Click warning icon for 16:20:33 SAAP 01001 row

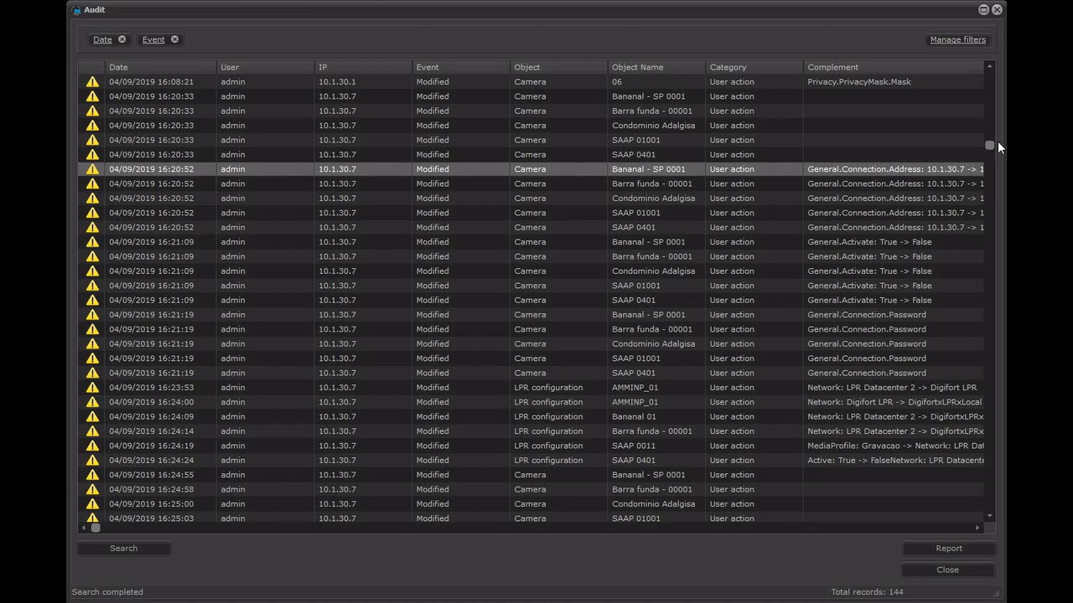[92, 140]
